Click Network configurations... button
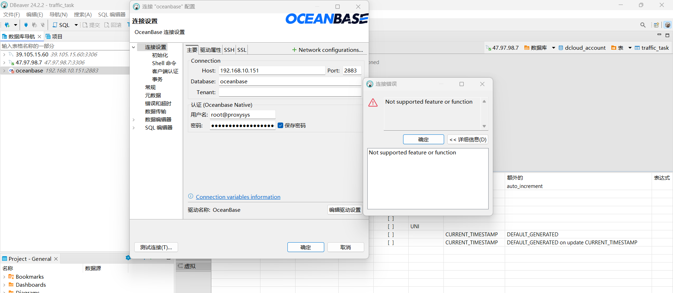 tap(328, 50)
